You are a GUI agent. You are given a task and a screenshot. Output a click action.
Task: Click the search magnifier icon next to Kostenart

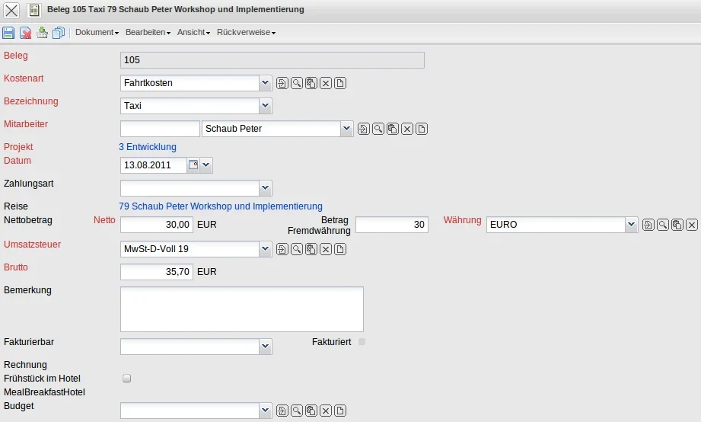pyautogui.click(x=297, y=83)
